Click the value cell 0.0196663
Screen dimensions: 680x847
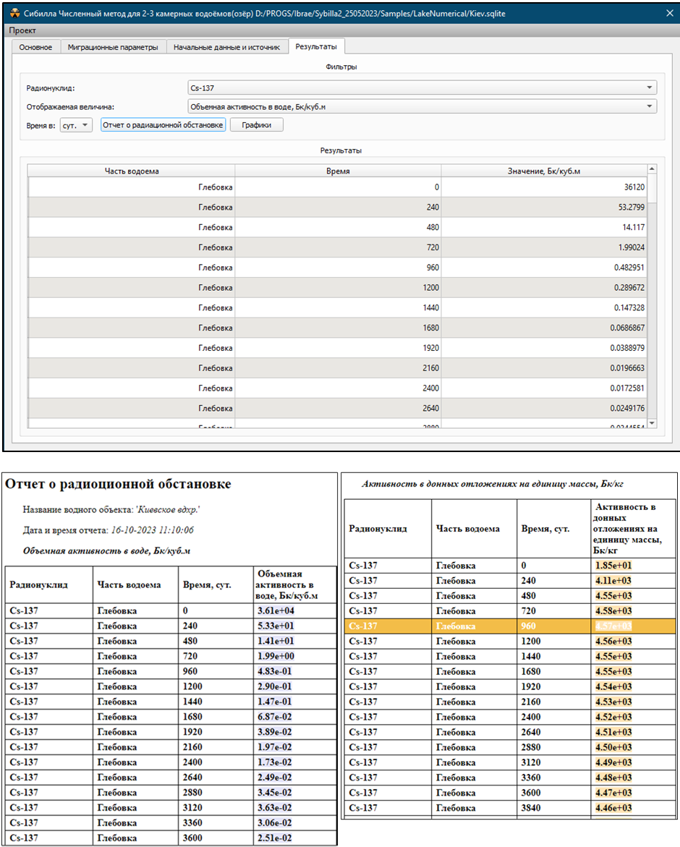544,368
